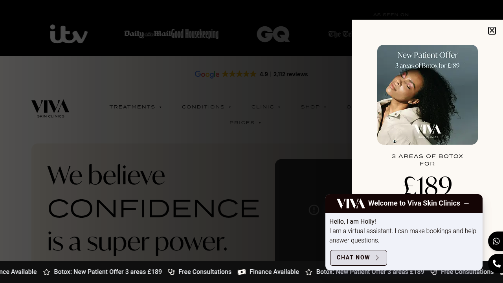This screenshot has height=283, width=503.
Task: Click the Good Housekeeping logo
Action: tap(195, 34)
